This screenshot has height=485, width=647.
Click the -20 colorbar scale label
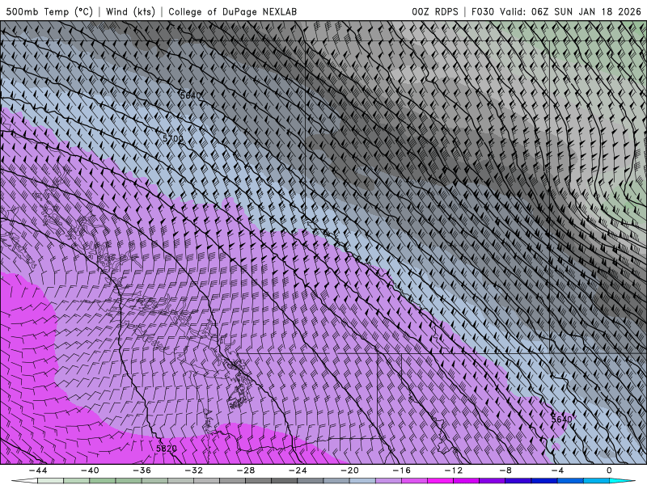coord(350,470)
